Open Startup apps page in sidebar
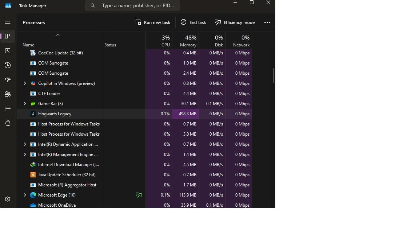The image size is (419, 235). point(8,79)
